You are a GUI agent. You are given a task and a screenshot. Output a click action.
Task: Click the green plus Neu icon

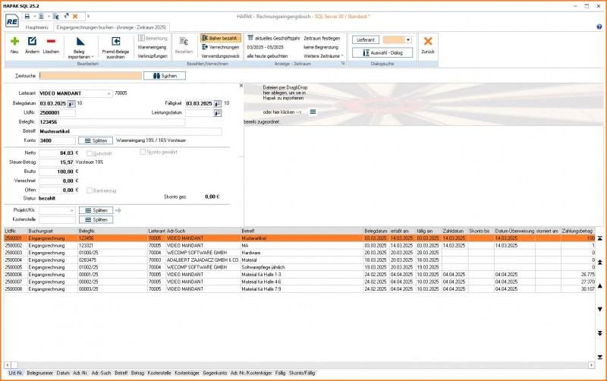coord(14,42)
